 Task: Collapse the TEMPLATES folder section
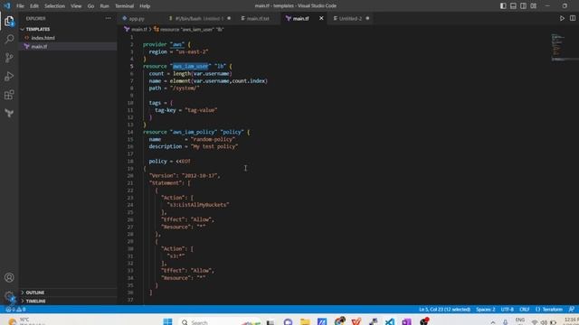coord(69,29)
